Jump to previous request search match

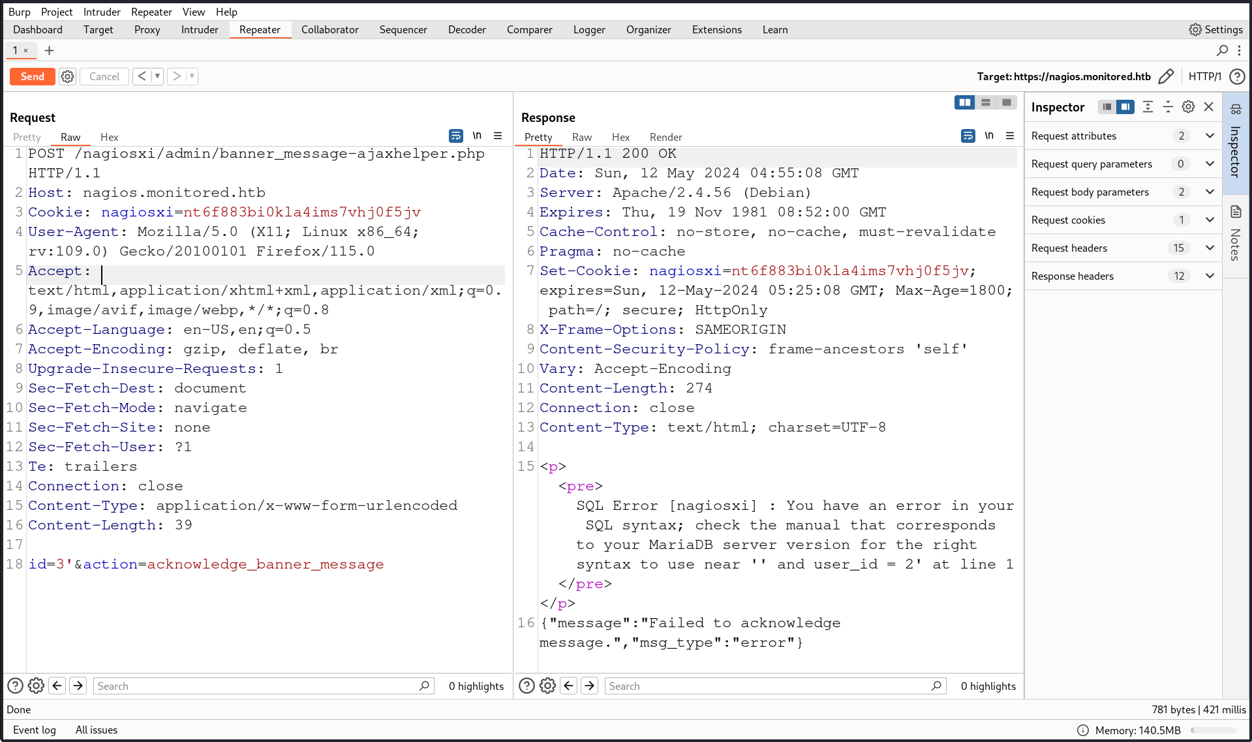click(57, 686)
